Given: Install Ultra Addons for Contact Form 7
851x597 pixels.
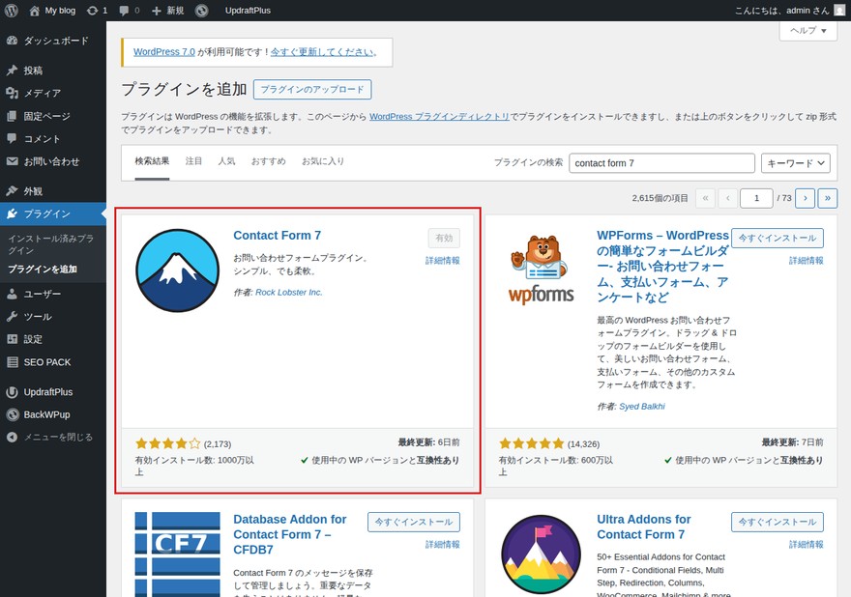Looking at the screenshot, I should [x=778, y=523].
